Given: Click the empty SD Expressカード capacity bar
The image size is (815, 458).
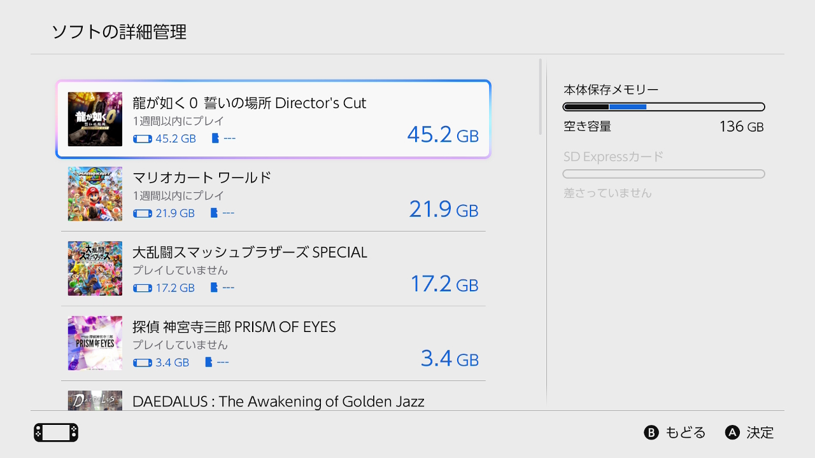Looking at the screenshot, I should [x=664, y=174].
